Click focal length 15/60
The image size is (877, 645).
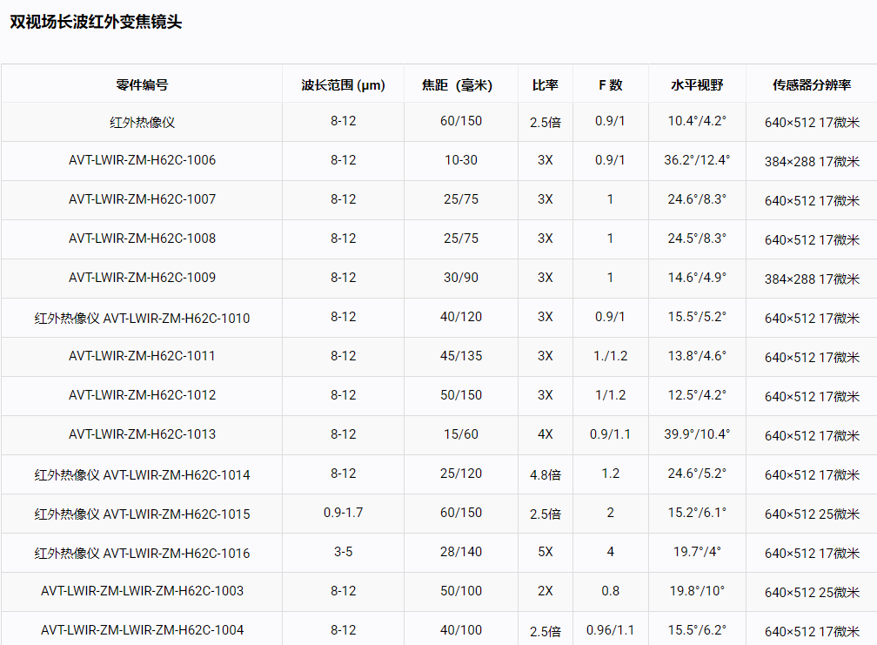[x=461, y=434]
